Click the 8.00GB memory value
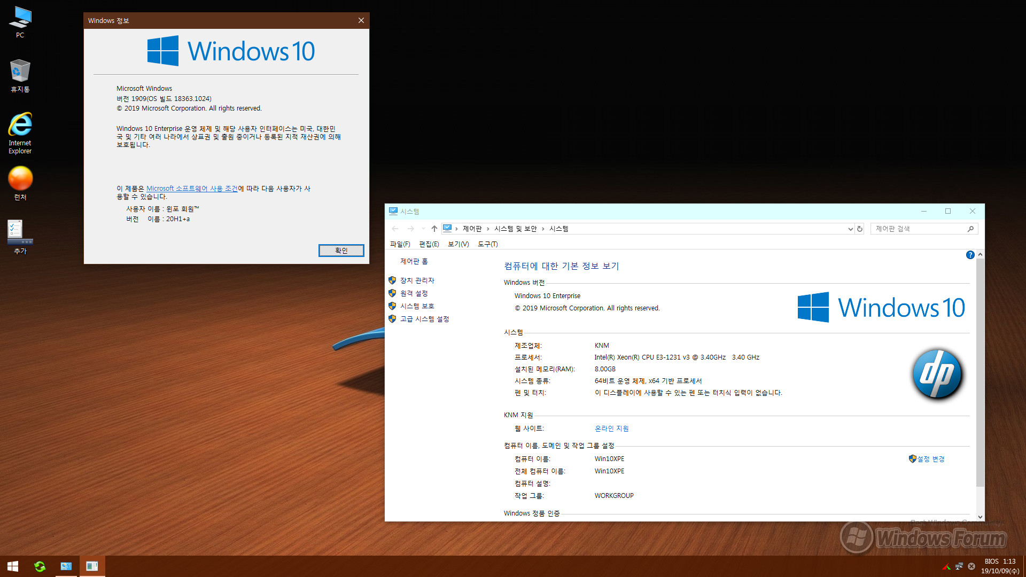The image size is (1026, 577). (605, 369)
